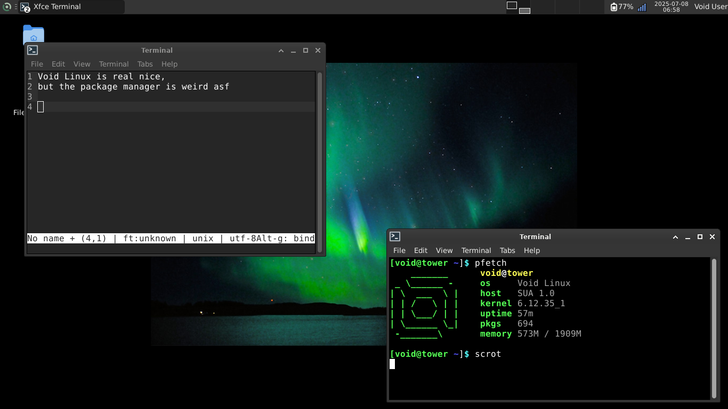Viewport: 728px width, 409px height.
Task: Open Terminal menu in editor Terminal window
Action: 114,64
